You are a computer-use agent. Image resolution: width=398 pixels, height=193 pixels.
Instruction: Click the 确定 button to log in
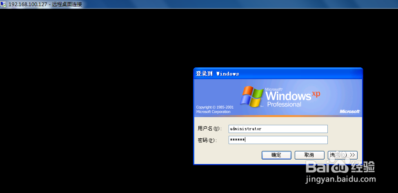point(276,155)
